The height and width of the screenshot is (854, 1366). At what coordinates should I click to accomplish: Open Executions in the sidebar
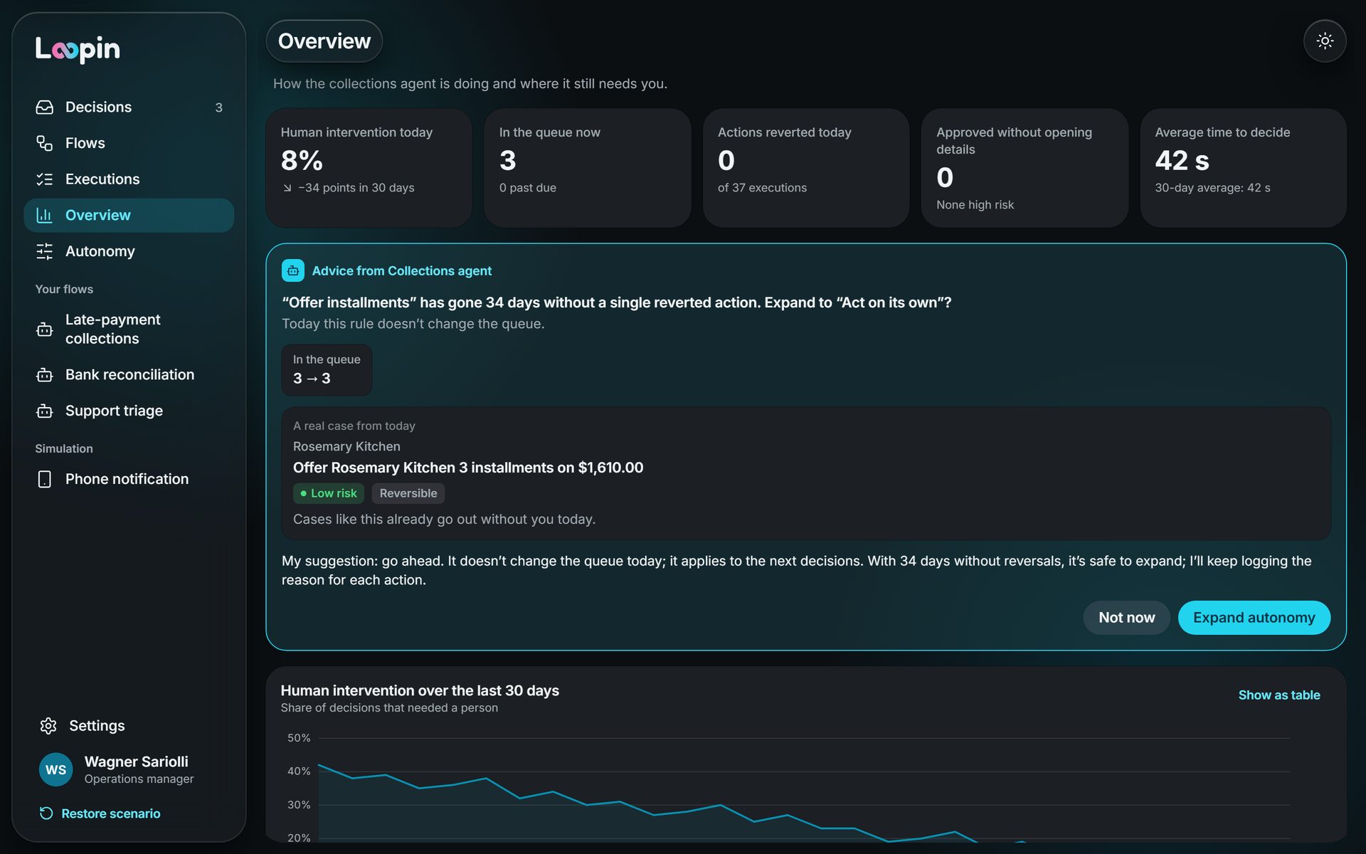click(129, 179)
